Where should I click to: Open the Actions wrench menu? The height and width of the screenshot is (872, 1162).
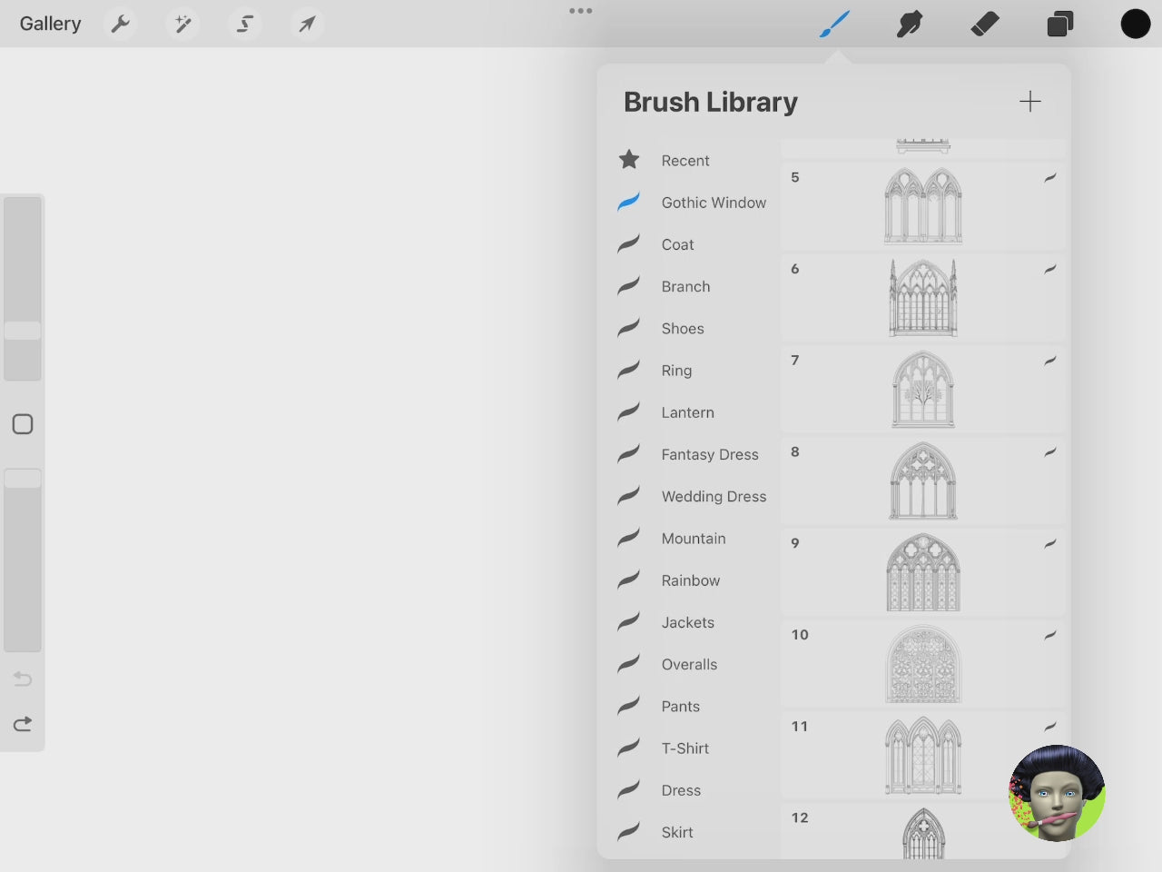click(x=121, y=24)
